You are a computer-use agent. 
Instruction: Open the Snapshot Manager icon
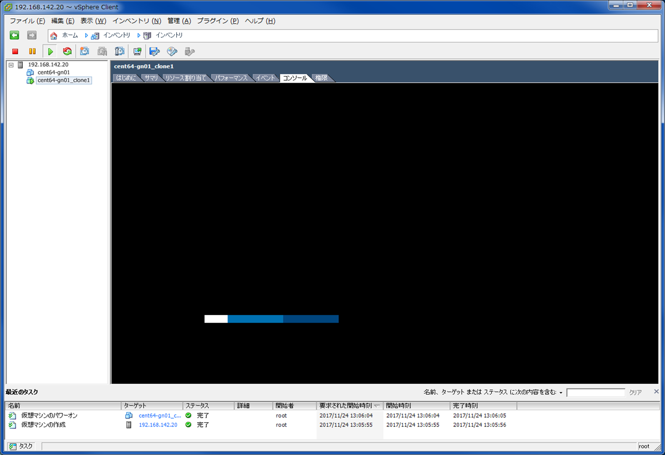(120, 52)
